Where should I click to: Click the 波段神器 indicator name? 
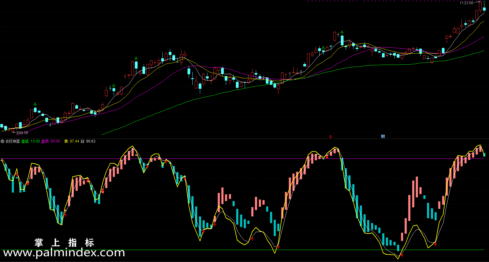tap(12, 141)
